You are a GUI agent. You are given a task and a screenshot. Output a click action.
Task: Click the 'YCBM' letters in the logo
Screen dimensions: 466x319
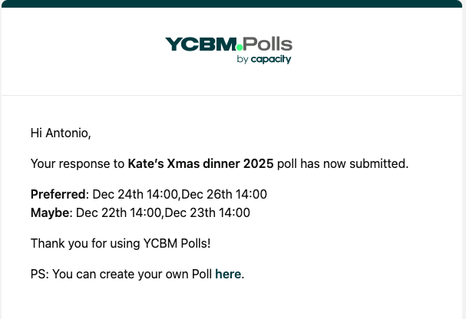(x=200, y=44)
